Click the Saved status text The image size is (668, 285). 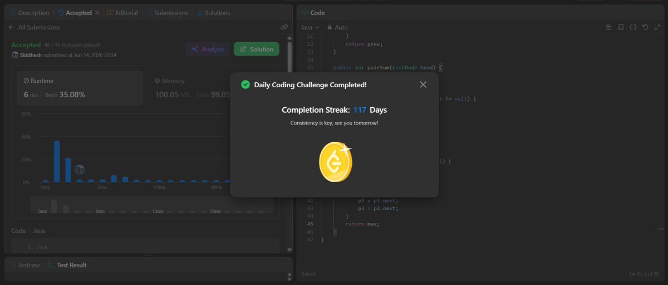click(x=308, y=274)
